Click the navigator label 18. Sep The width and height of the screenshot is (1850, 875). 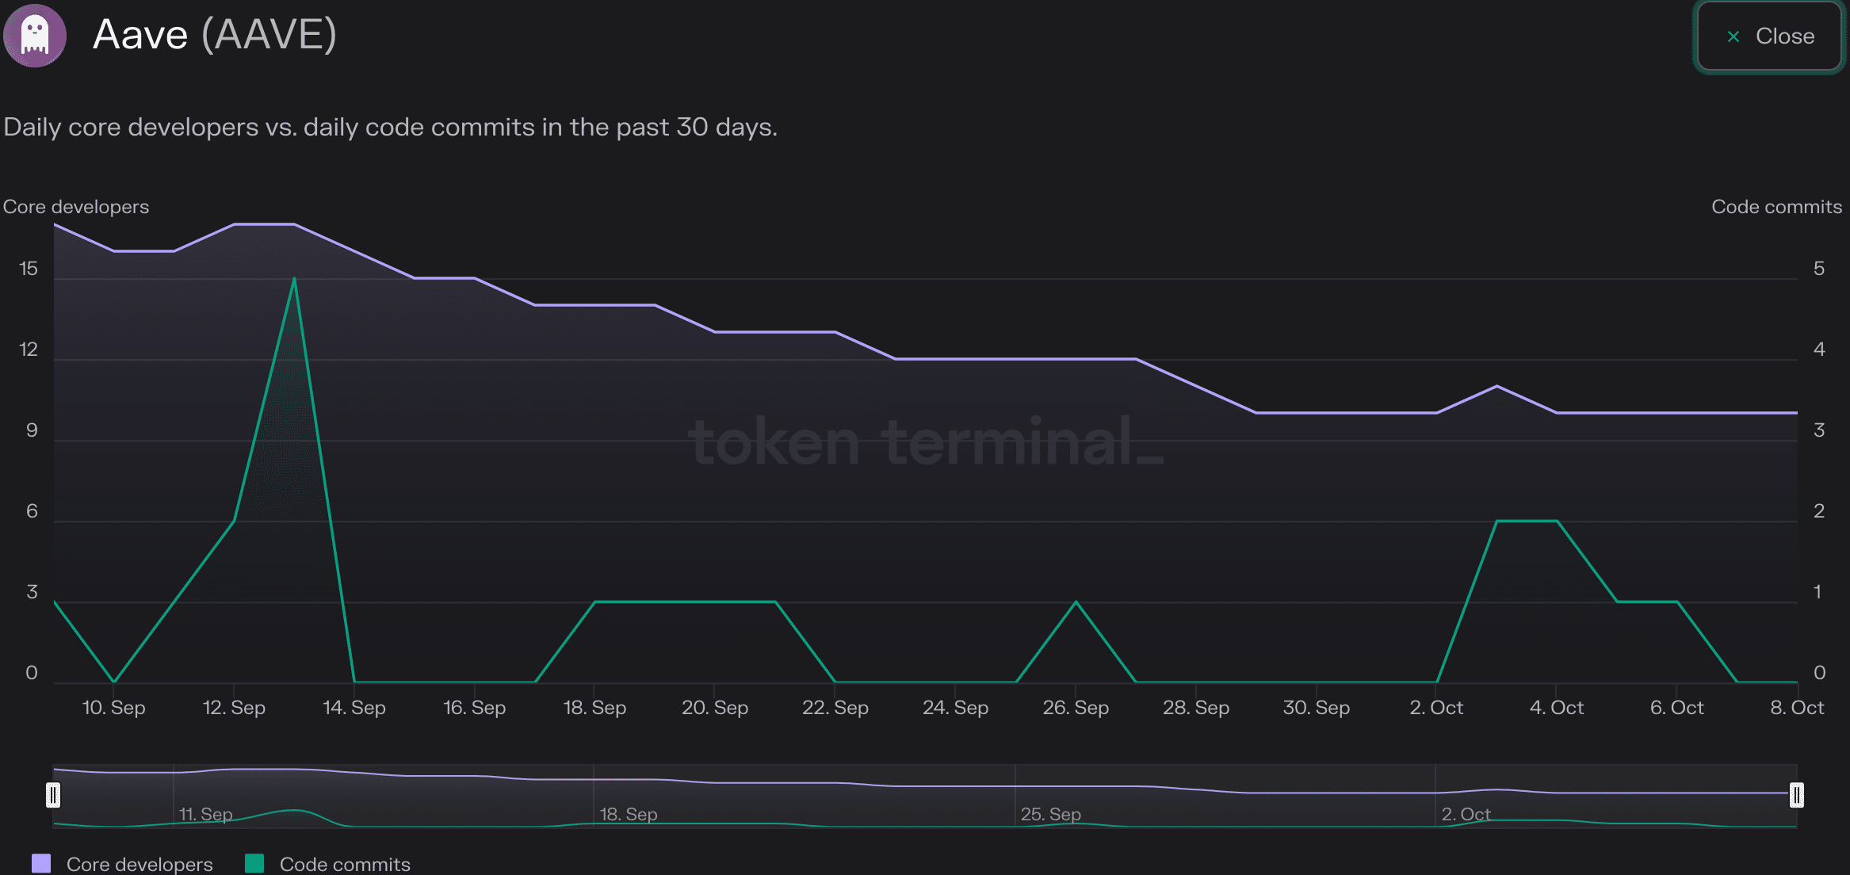click(629, 814)
